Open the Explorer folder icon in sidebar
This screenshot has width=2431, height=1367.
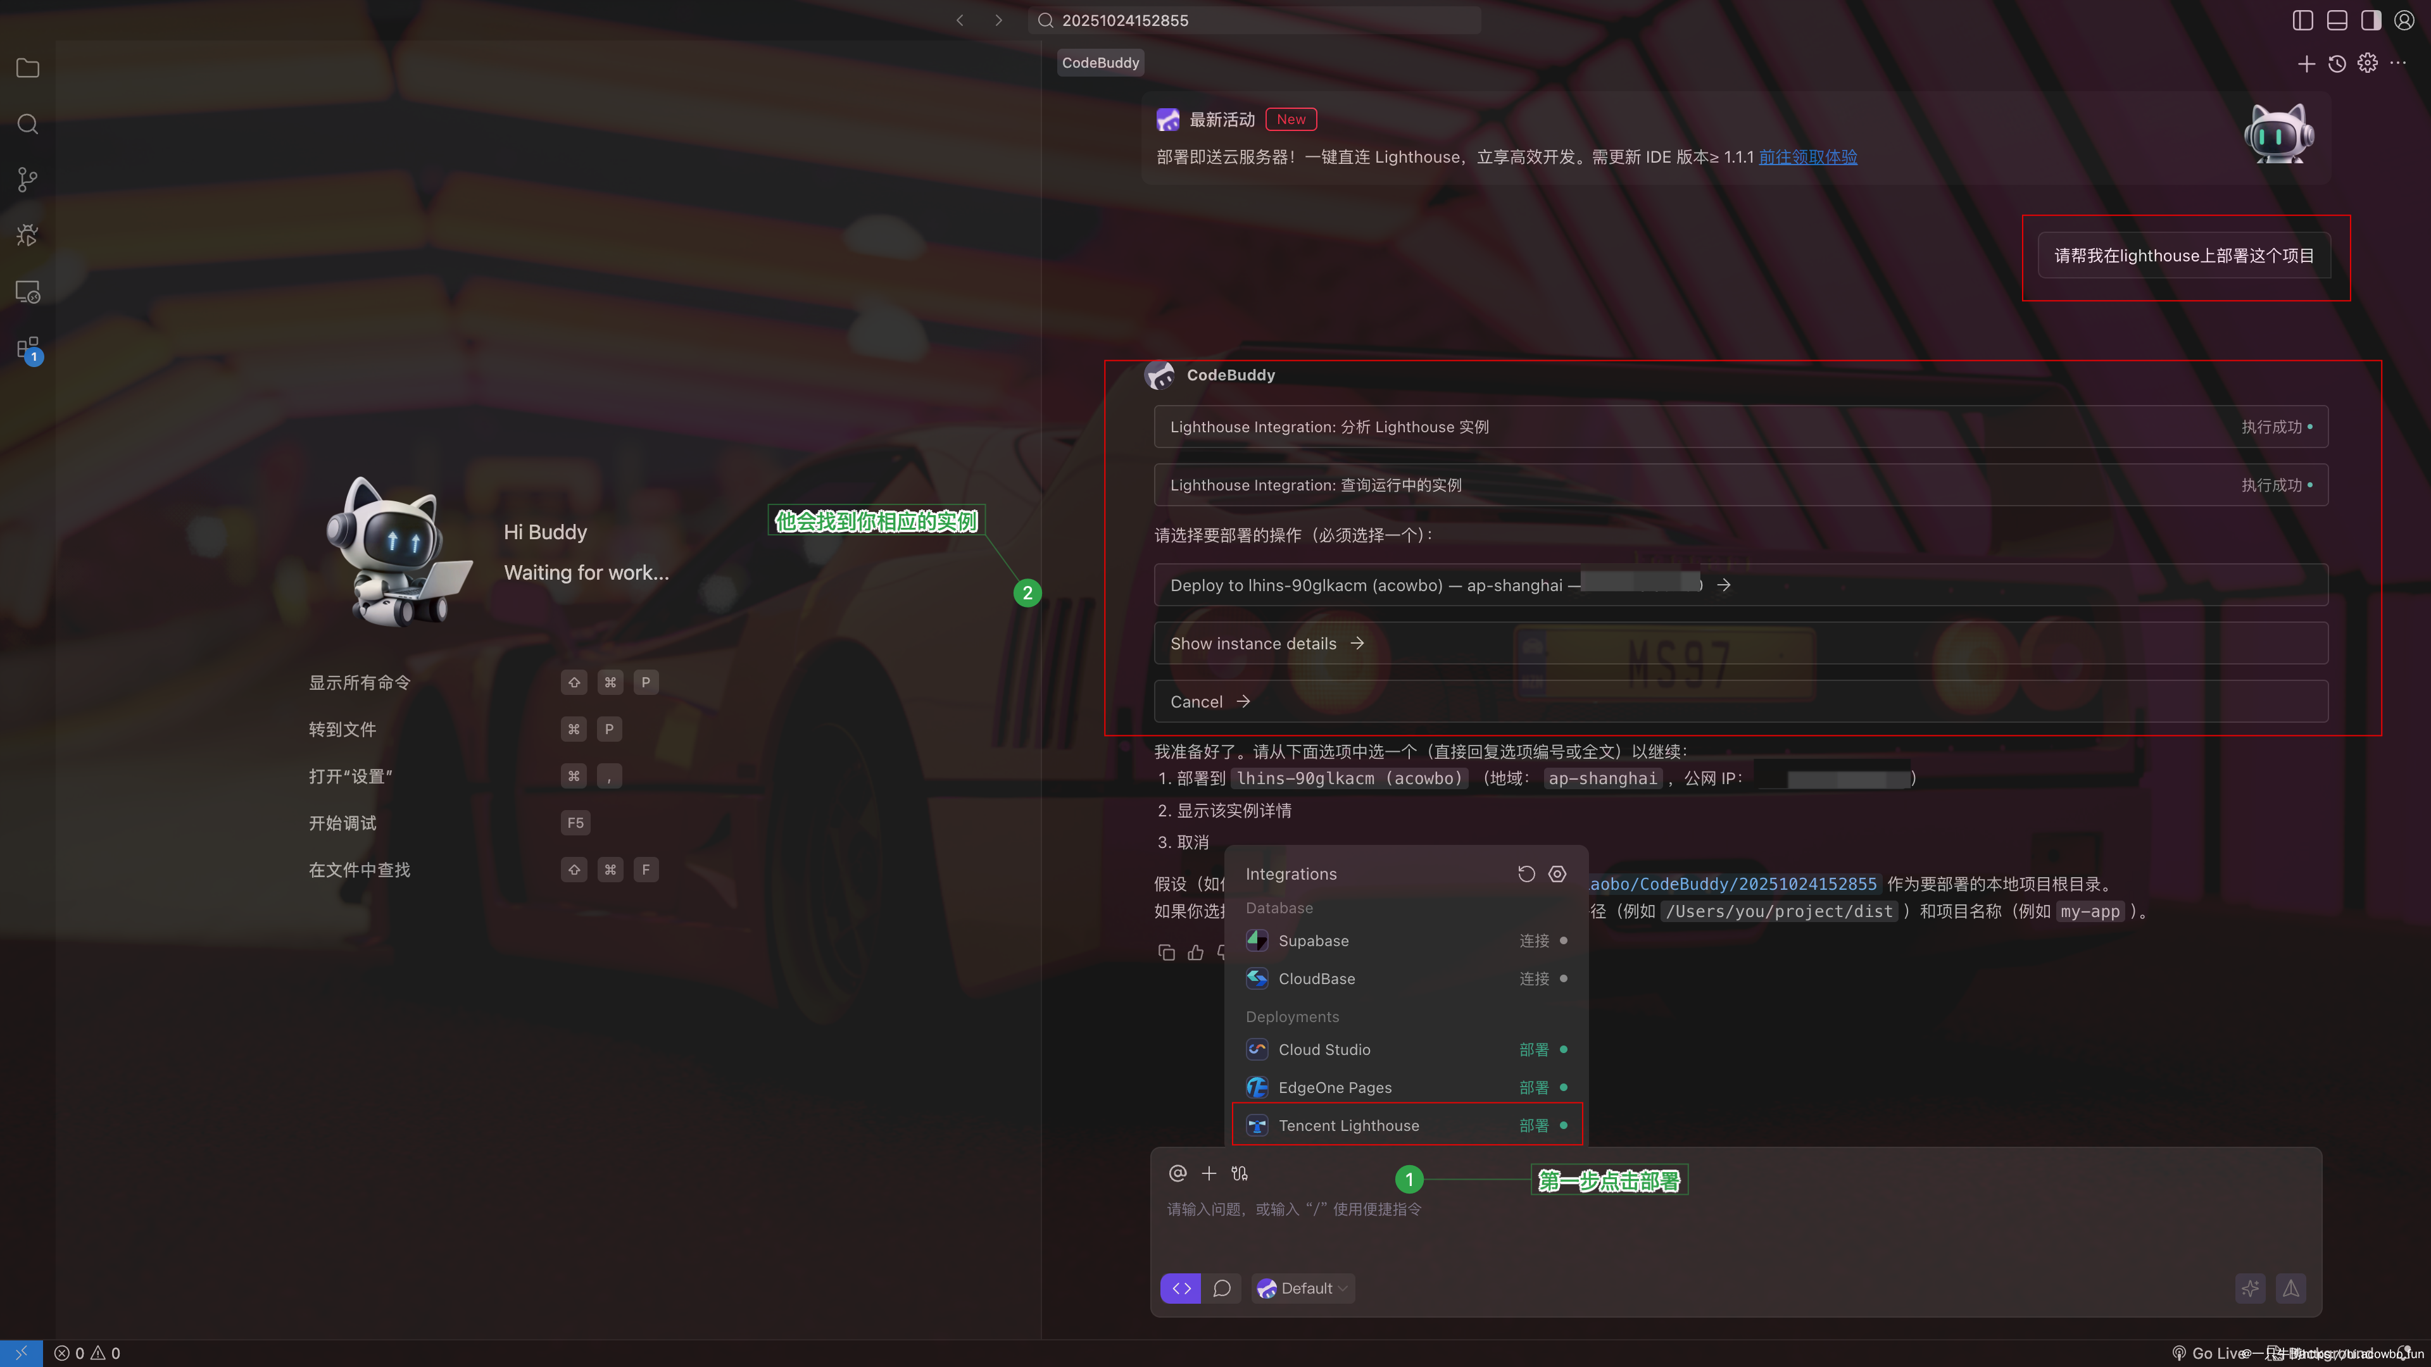point(27,68)
